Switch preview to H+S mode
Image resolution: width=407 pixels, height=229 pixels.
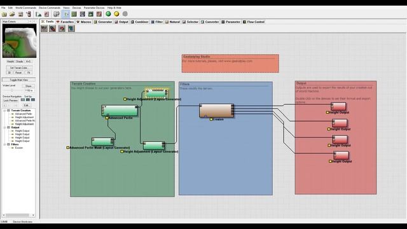28,62
